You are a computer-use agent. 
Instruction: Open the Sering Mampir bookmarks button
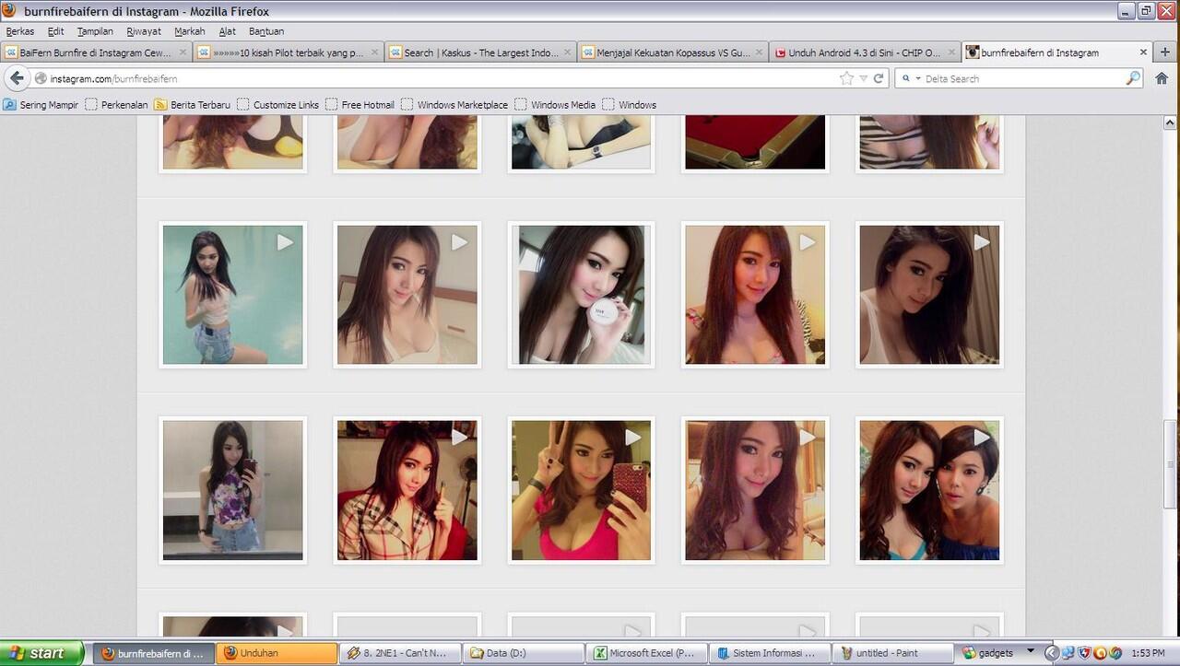click(41, 105)
